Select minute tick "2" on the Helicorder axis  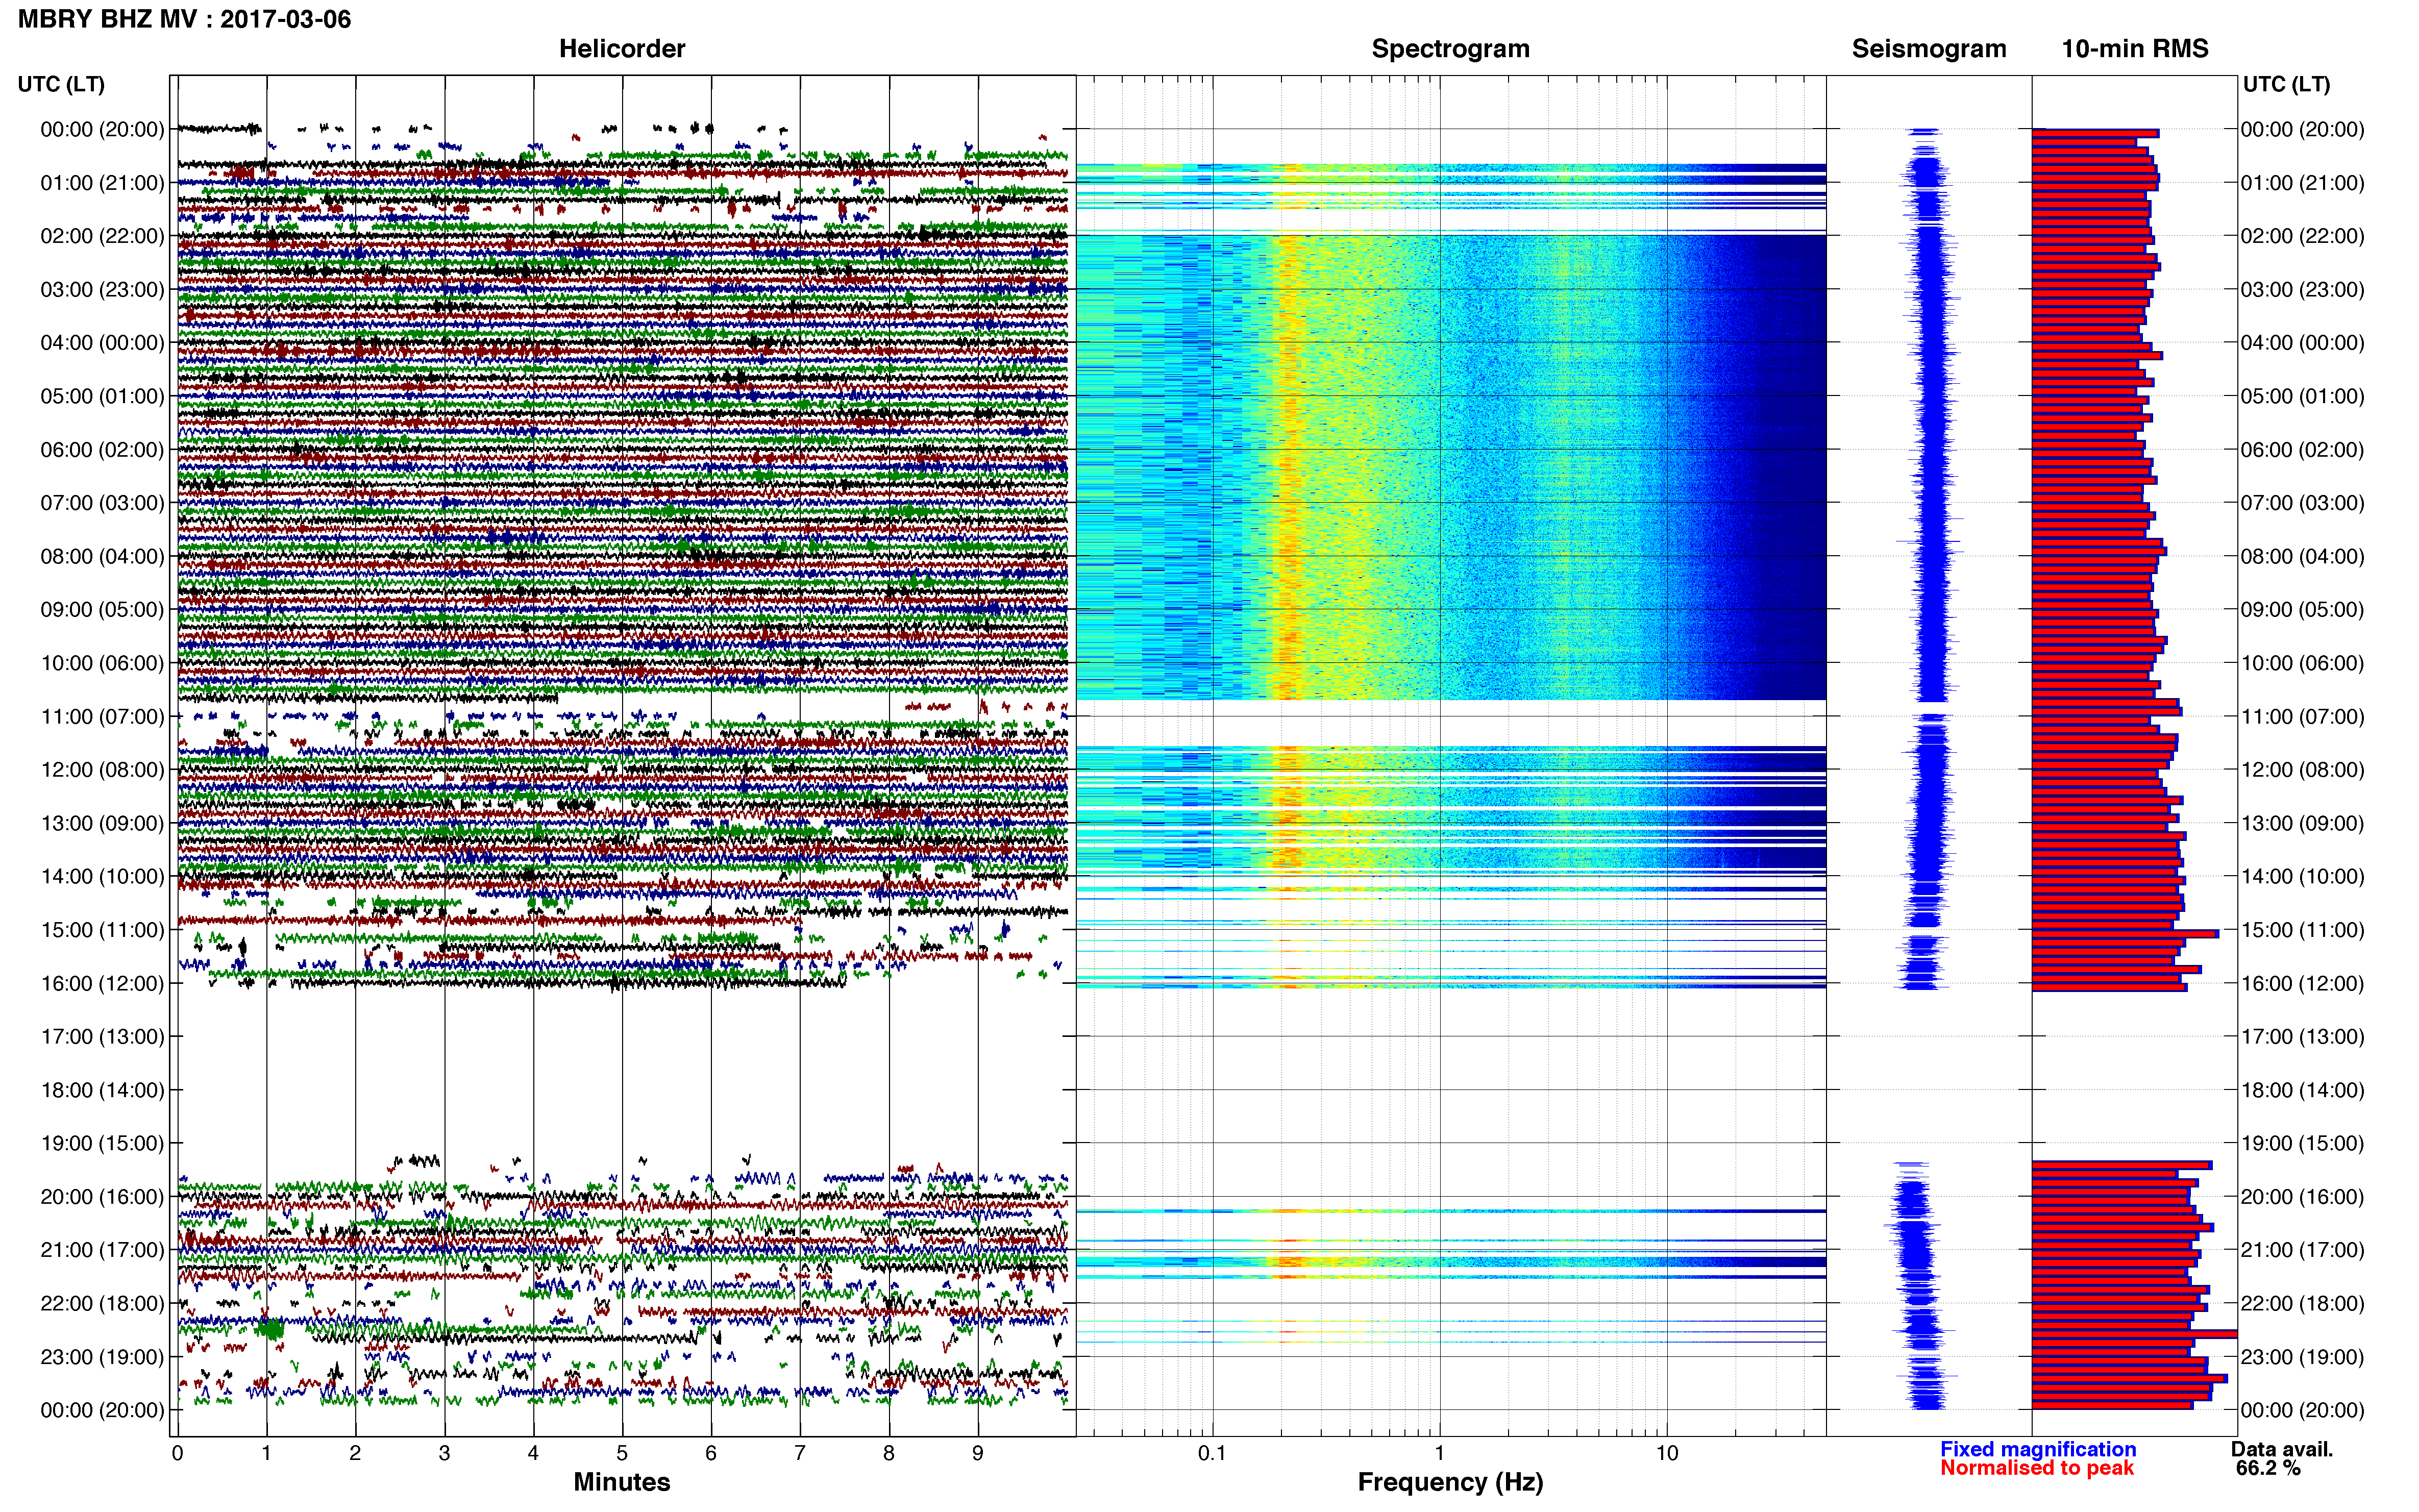[x=355, y=1454]
